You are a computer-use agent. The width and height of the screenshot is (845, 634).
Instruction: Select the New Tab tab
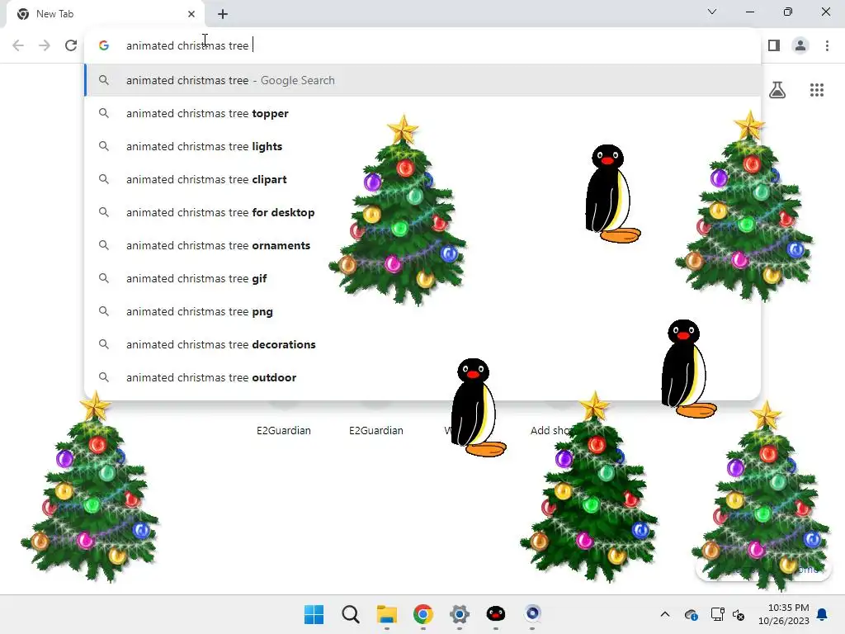pyautogui.click(x=106, y=14)
